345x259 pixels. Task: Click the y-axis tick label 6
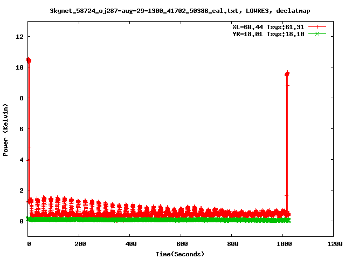[22, 129]
